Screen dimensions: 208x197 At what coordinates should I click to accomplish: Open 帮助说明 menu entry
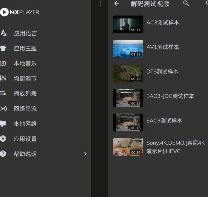(25, 154)
